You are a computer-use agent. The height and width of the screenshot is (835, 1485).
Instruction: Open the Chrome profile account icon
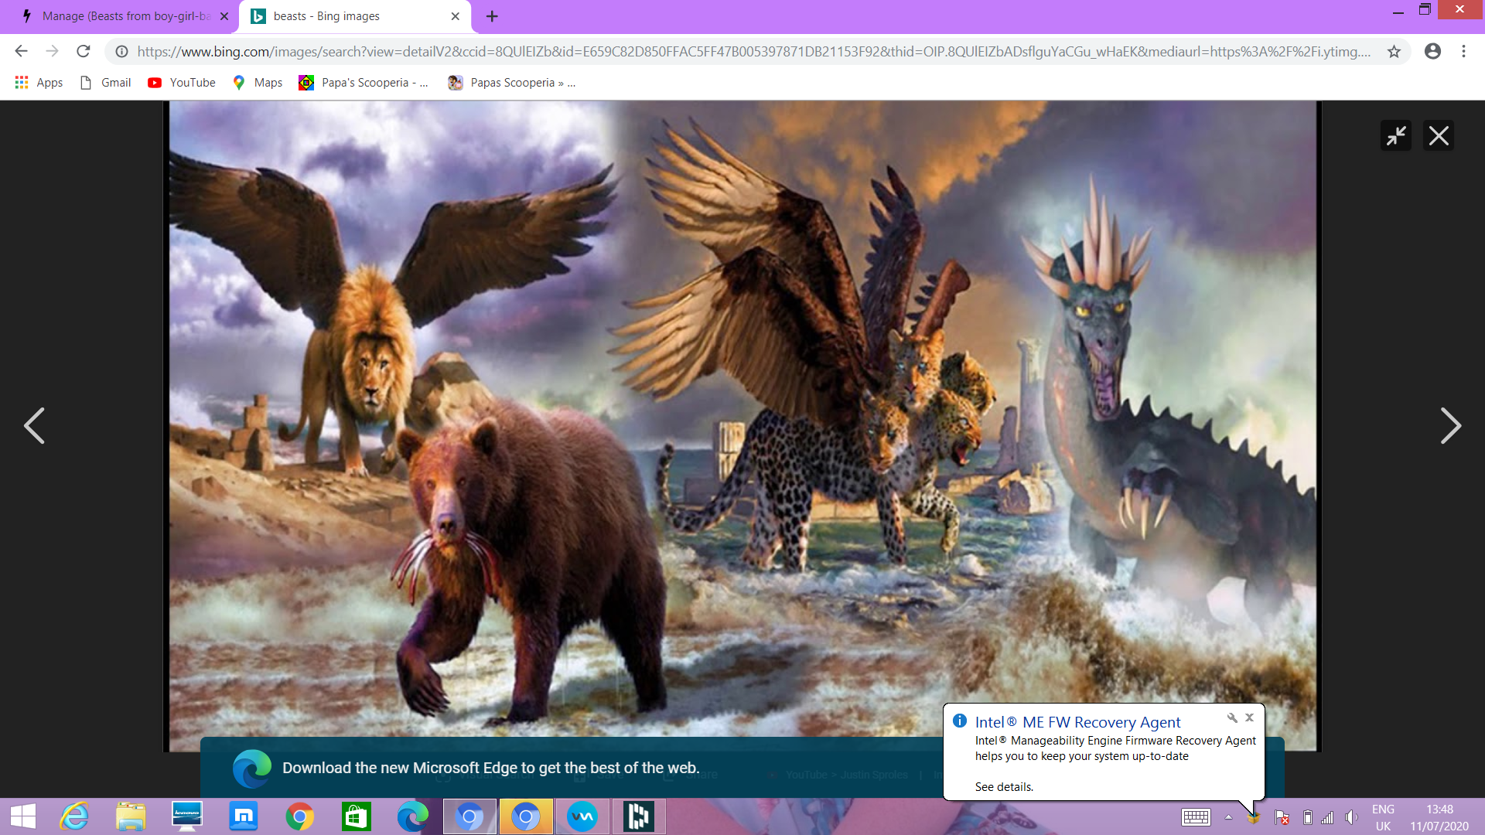[x=1432, y=51]
